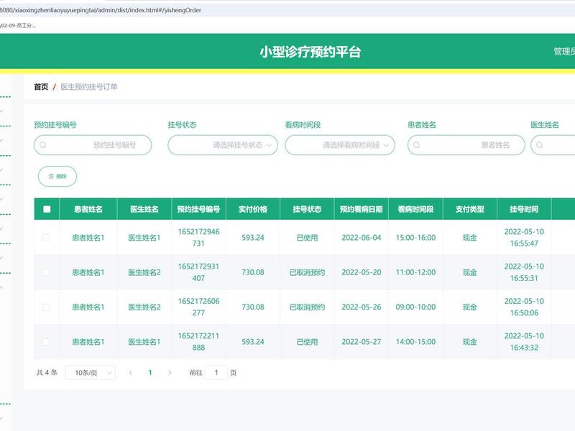Click the 管理员 user label in header
This screenshot has width=575, height=431.
pos(564,52)
